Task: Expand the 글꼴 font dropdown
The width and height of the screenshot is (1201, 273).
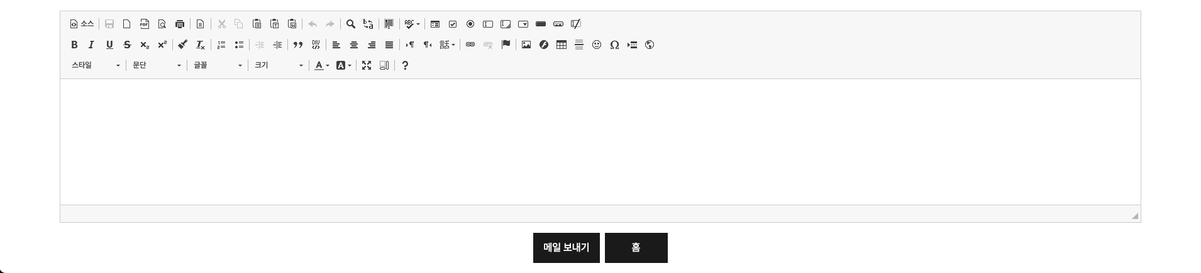Action: coord(218,66)
